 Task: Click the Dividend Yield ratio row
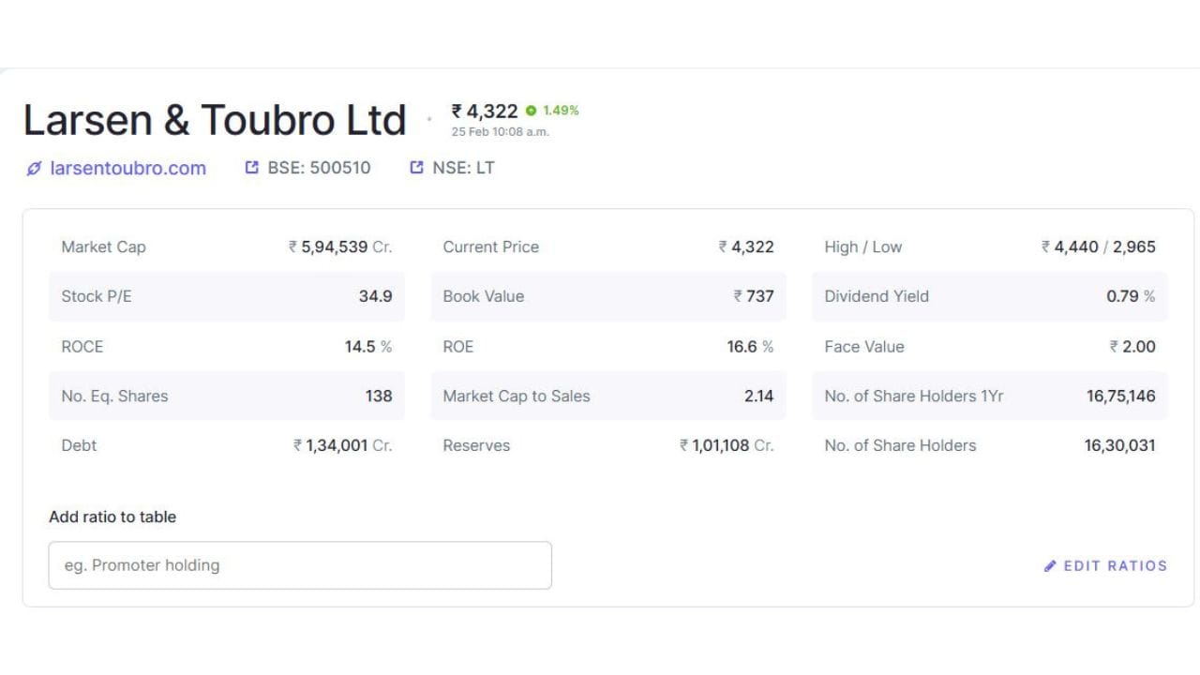(989, 296)
